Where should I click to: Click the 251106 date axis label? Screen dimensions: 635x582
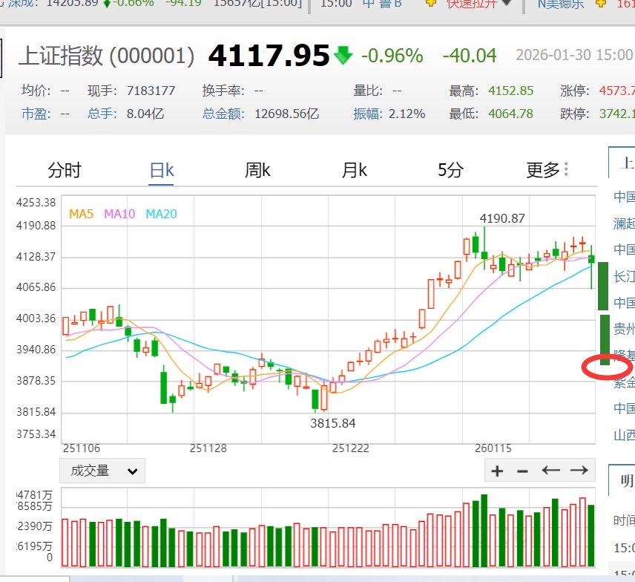(82, 448)
